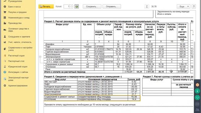Toggle the print preview icon button
This screenshot has width=201, height=113.
tap(77, 7)
